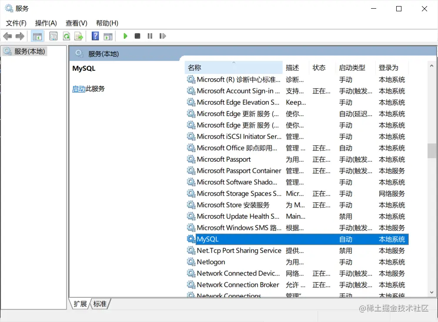Select Microsoft Passport Container service name
Image resolution: width=438 pixels, height=322 pixels.
[x=239, y=171]
